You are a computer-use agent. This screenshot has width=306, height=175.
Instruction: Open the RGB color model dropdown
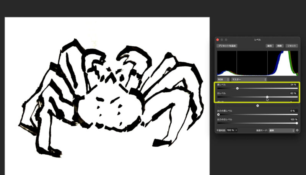pyautogui.click(x=223, y=79)
